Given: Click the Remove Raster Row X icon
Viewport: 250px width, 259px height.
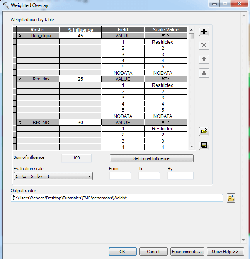Looking at the screenshot, I should coord(204,45).
